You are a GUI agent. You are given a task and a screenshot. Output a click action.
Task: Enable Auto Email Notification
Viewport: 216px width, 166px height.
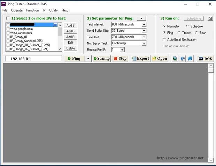(x=164, y=40)
